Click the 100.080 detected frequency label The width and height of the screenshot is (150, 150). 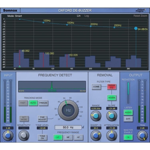tap(49, 53)
